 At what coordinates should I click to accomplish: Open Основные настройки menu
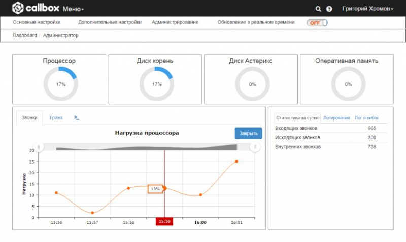tap(37, 22)
